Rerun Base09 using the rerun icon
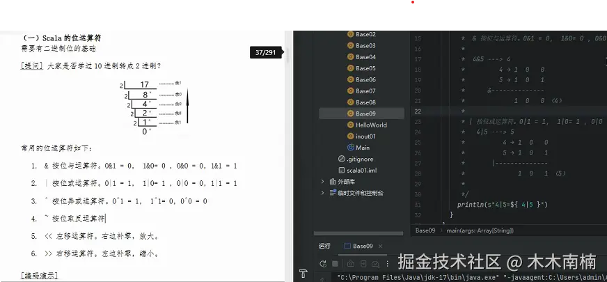This screenshot has width=607, height=282. pyautogui.click(x=322, y=264)
